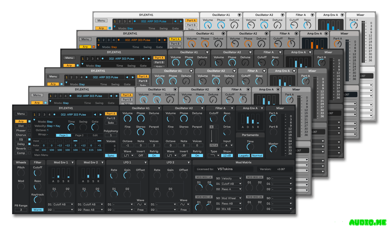
Task: Click the LFO 1 sine waveform selector
Action: [x=140, y=204]
